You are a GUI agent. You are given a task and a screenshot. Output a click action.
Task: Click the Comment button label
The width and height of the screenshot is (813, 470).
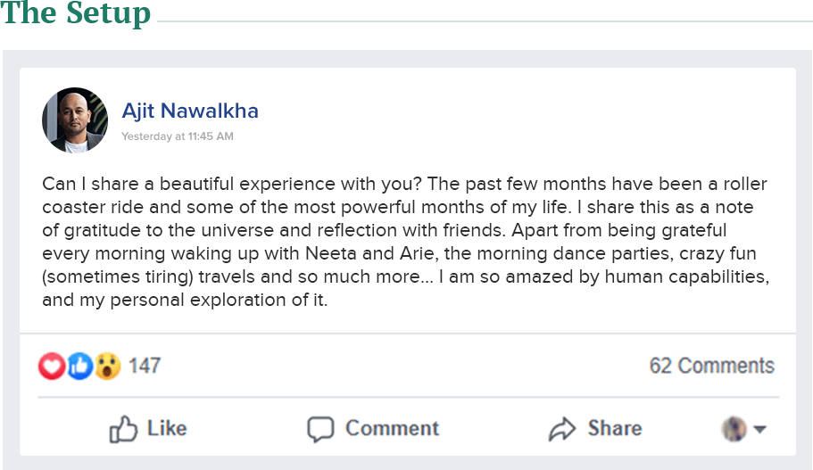[393, 429]
